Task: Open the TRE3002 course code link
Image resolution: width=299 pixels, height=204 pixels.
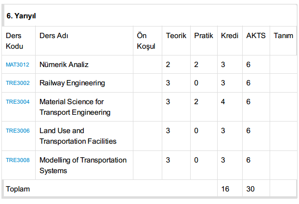Action: [x=17, y=83]
